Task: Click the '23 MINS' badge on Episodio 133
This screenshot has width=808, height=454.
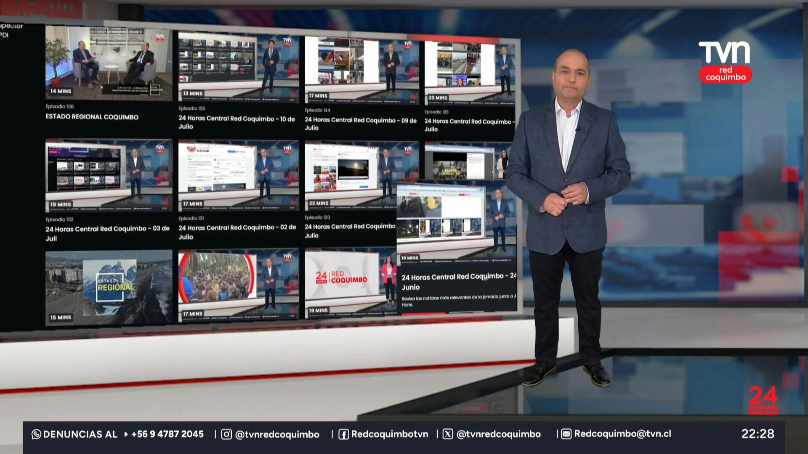Action: (438, 98)
